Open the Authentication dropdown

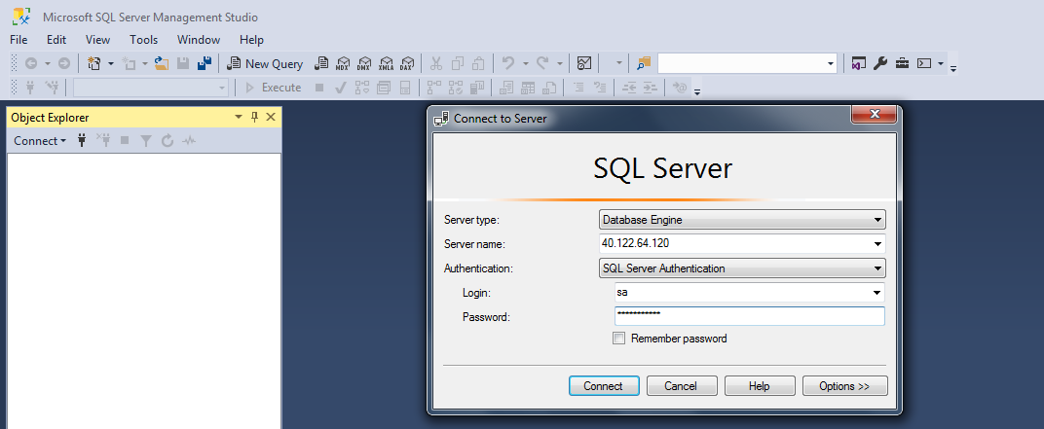click(742, 268)
